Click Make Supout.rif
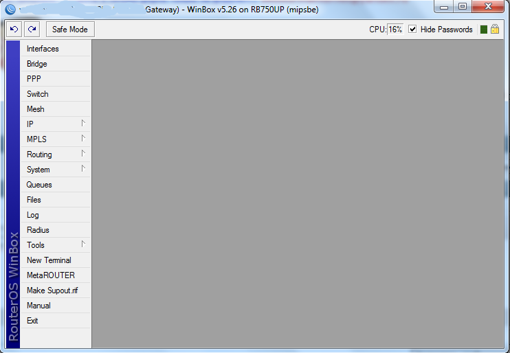This screenshot has height=353, width=510. 56,291
